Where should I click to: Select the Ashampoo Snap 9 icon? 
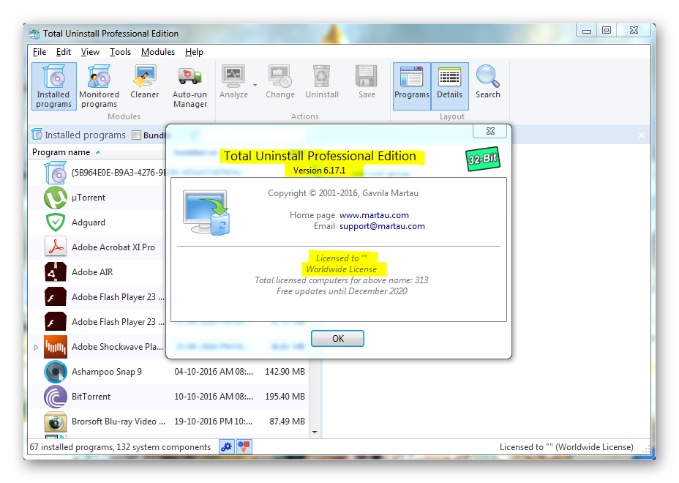[56, 372]
